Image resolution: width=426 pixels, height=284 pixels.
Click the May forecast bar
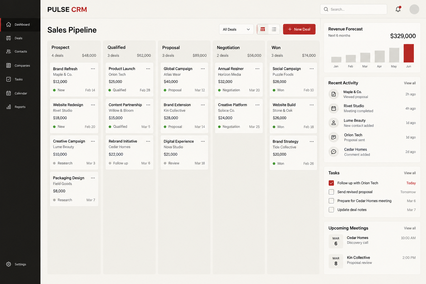(394, 55)
